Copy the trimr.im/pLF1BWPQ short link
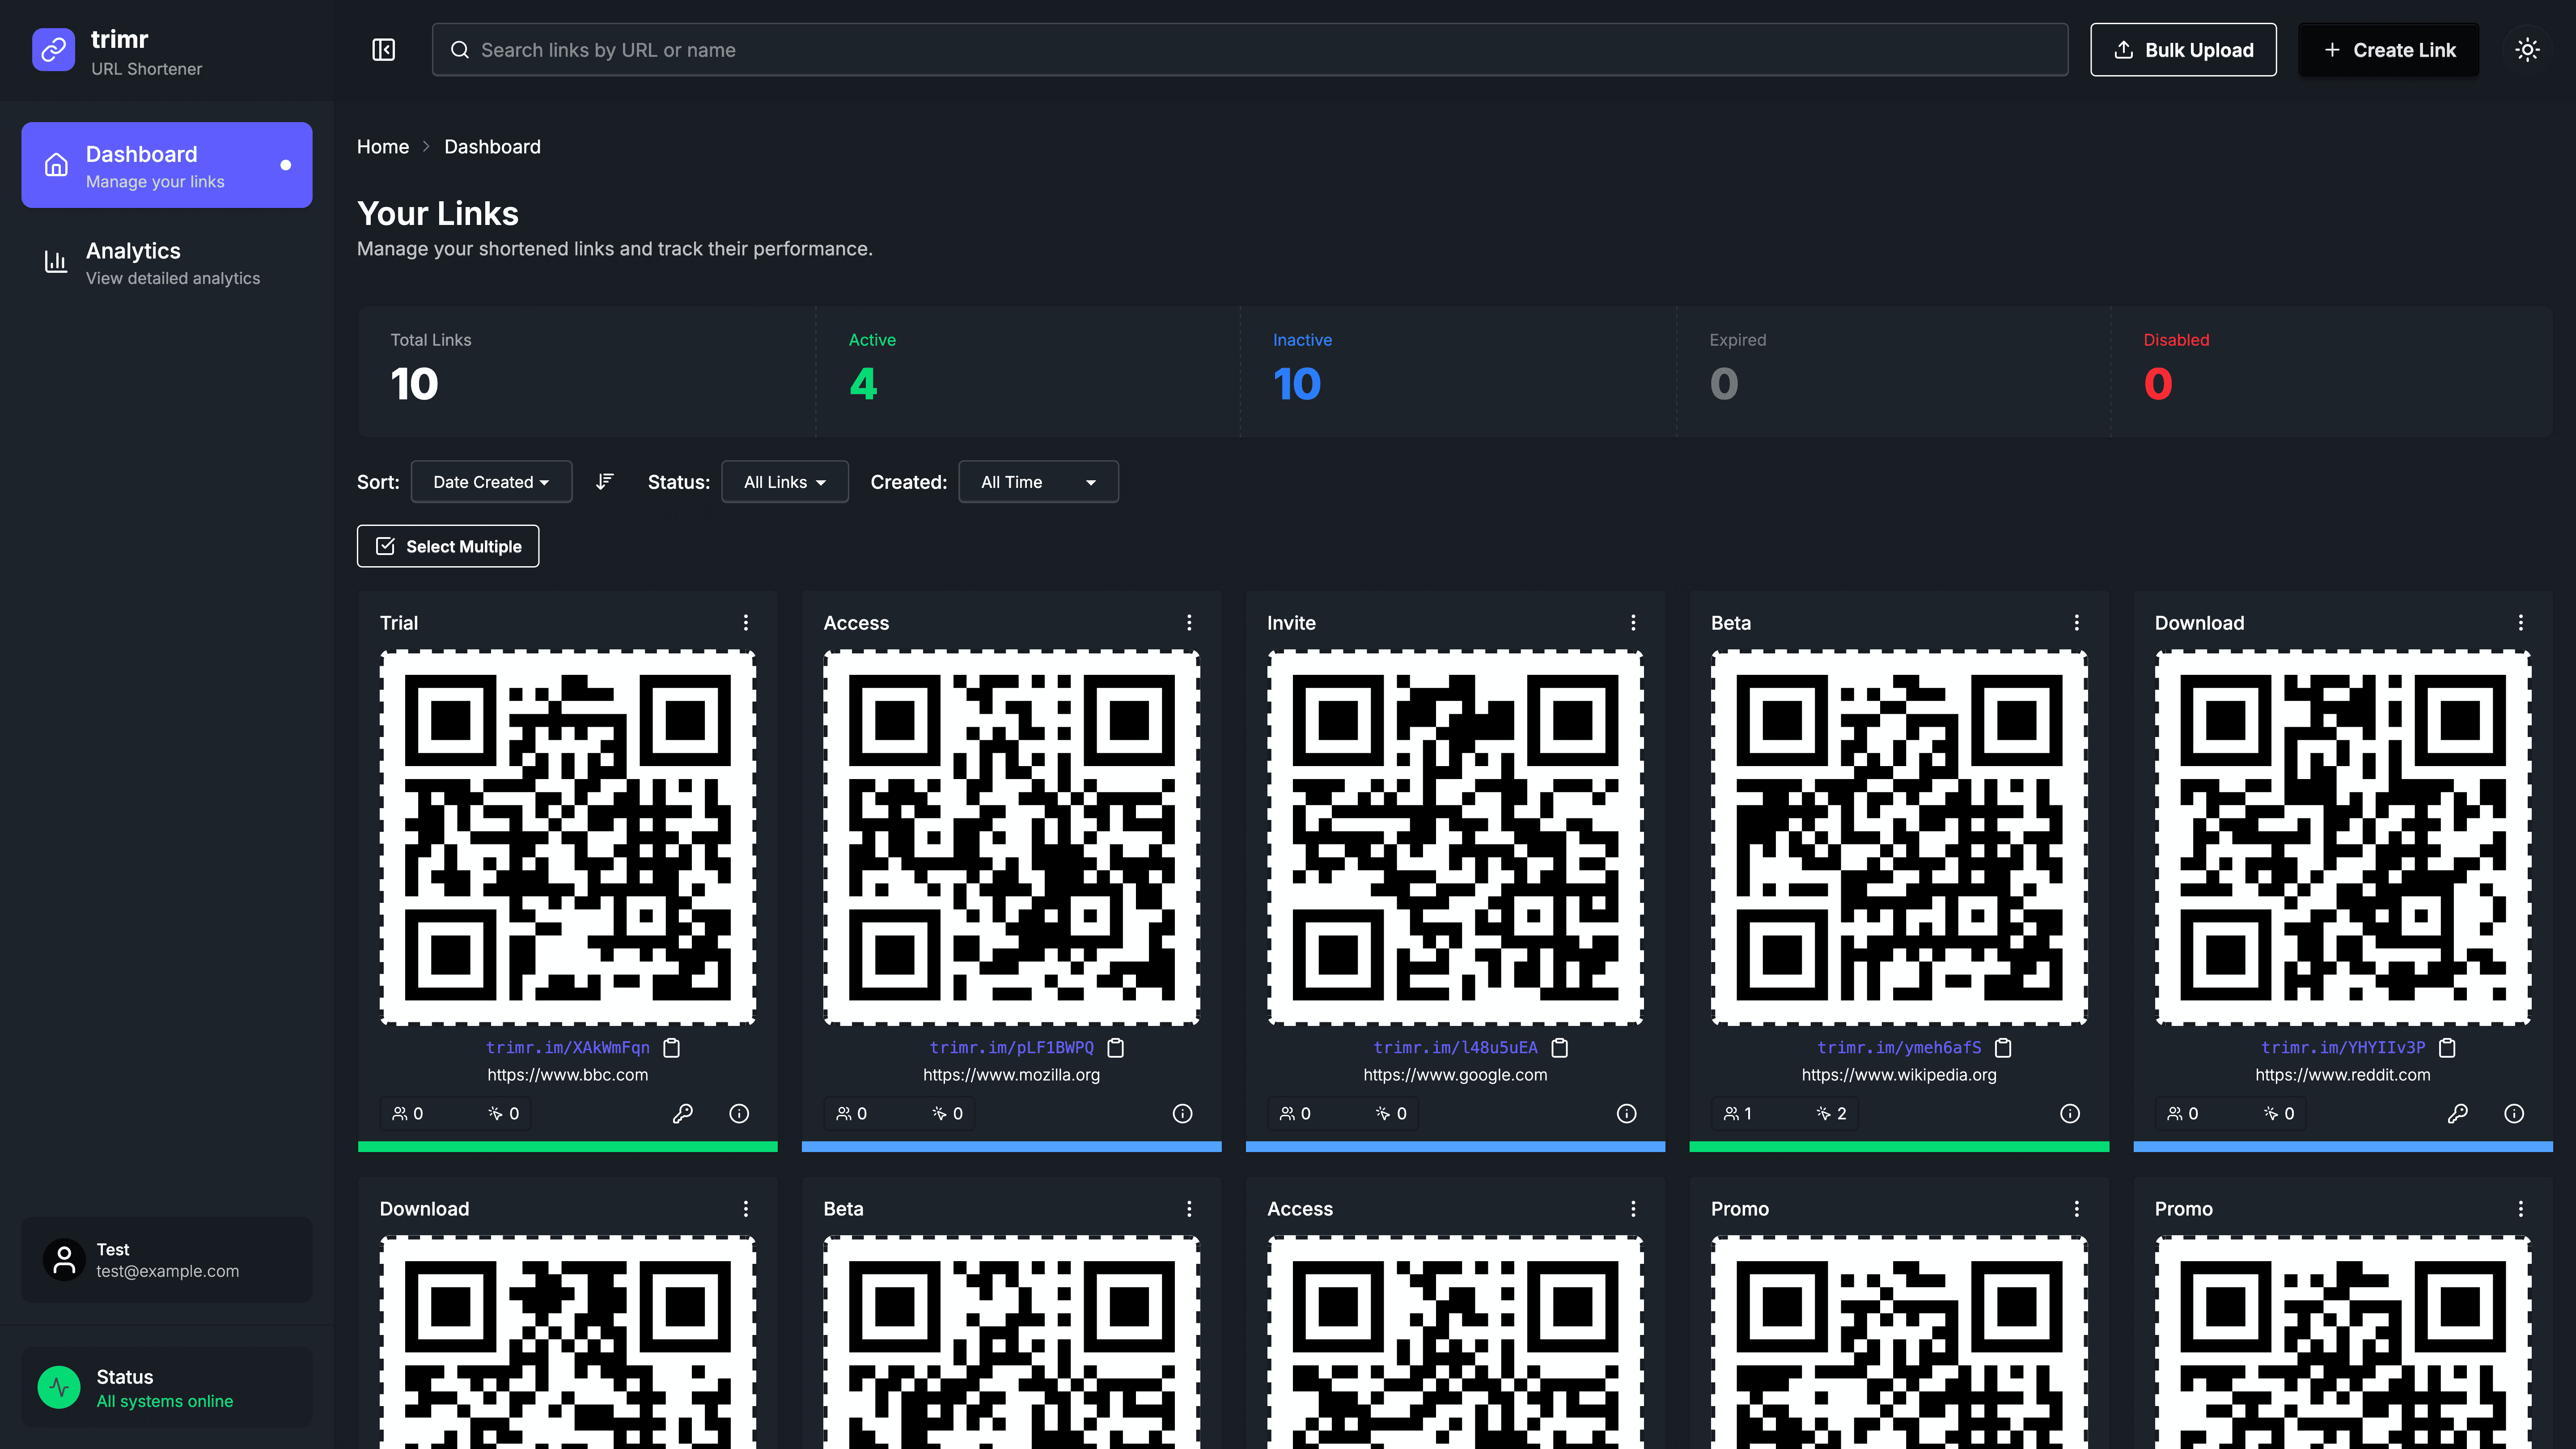The image size is (2576, 1449). coord(1116,1048)
